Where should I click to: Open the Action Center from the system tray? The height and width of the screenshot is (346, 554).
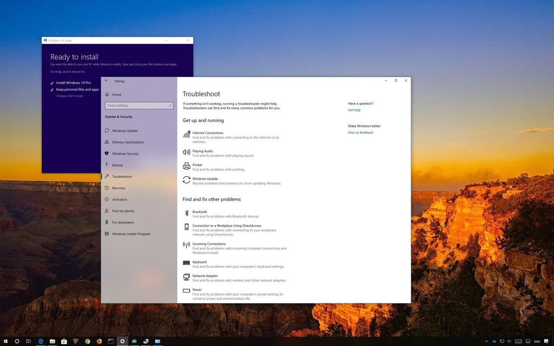point(547,341)
